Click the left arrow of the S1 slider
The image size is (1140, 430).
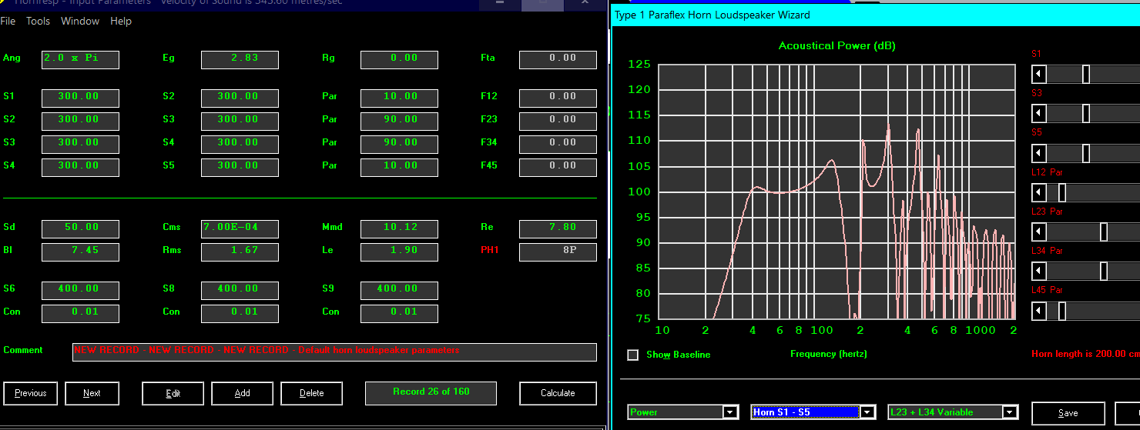(x=1039, y=74)
